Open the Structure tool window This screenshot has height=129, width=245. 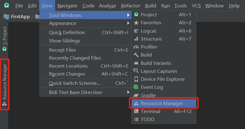click(164, 39)
